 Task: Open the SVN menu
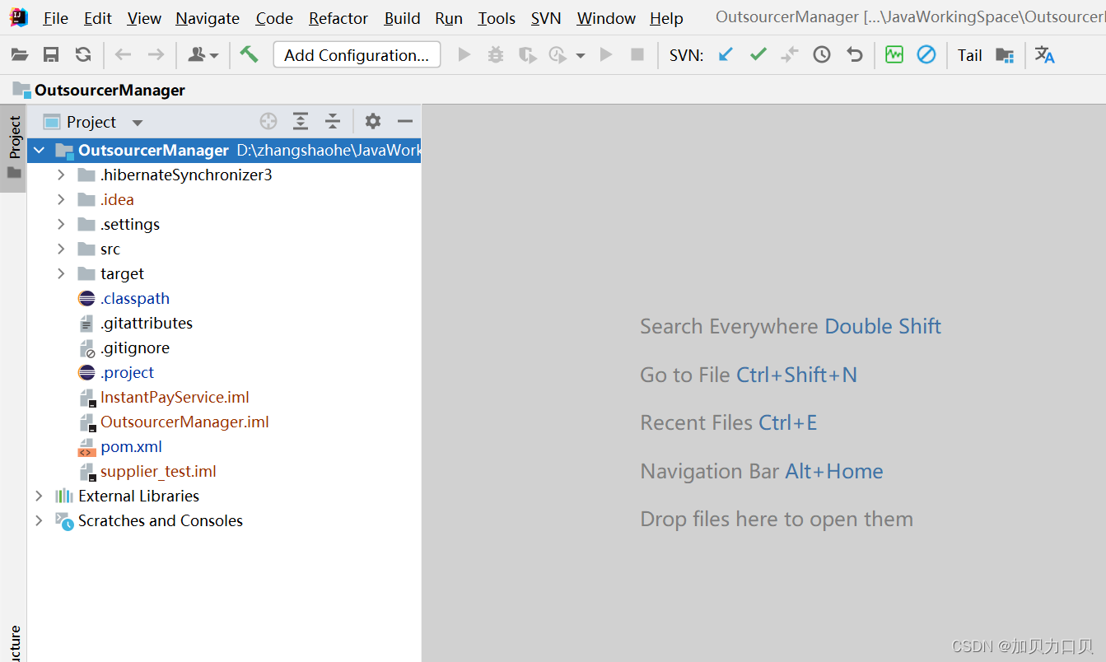546,18
